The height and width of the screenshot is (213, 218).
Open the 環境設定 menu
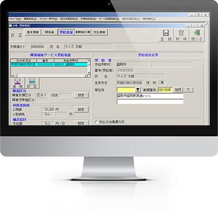30,19
